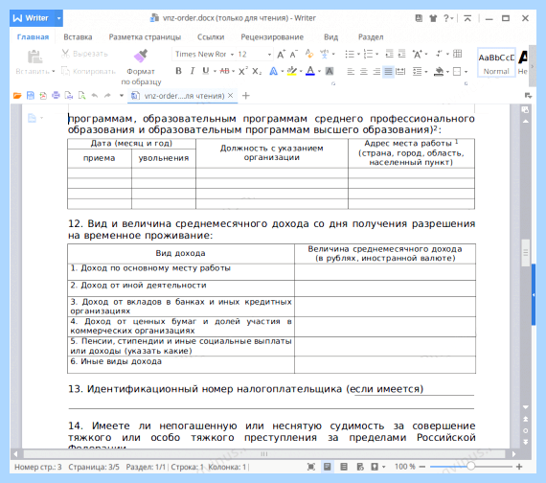Toggle superscript formatting
The height and width of the screenshot is (483, 546).
pos(242,71)
